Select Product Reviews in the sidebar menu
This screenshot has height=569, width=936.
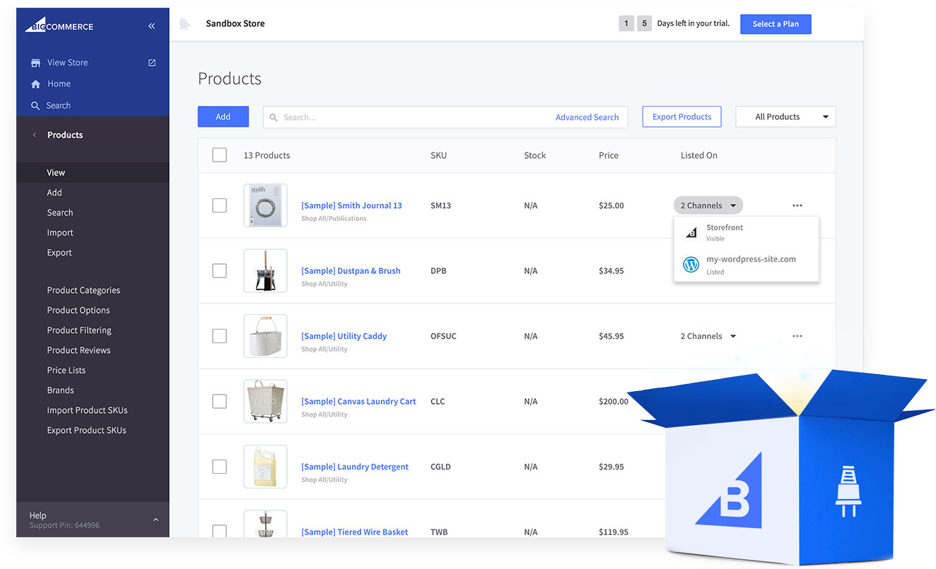pos(78,349)
